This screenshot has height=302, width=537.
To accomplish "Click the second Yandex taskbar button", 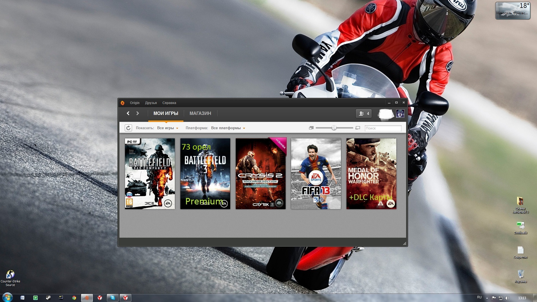I will [126, 298].
